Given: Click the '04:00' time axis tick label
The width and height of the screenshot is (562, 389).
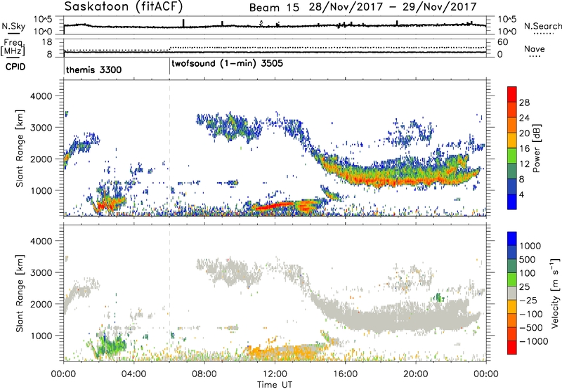Looking at the screenshot, I should pyautogui.click(x=133, y=374).
